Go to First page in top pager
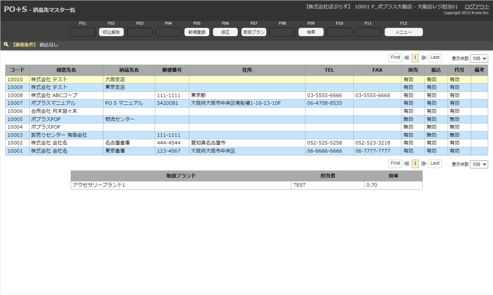493x295 pixels. pyautogui.click(x=395, y=58)
